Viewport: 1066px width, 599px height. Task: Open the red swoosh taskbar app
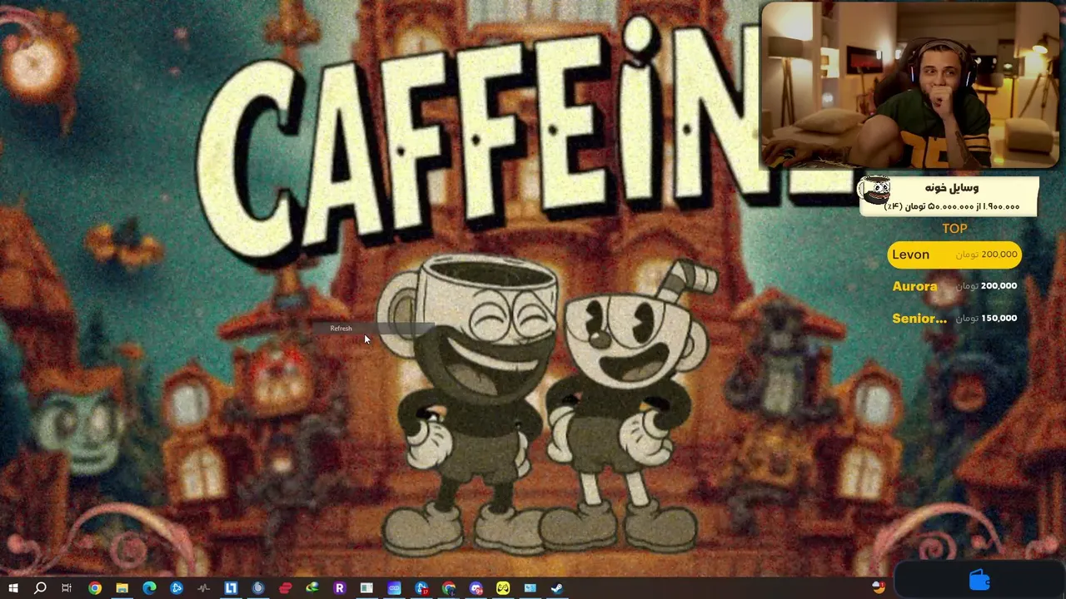tap(285, 588)
